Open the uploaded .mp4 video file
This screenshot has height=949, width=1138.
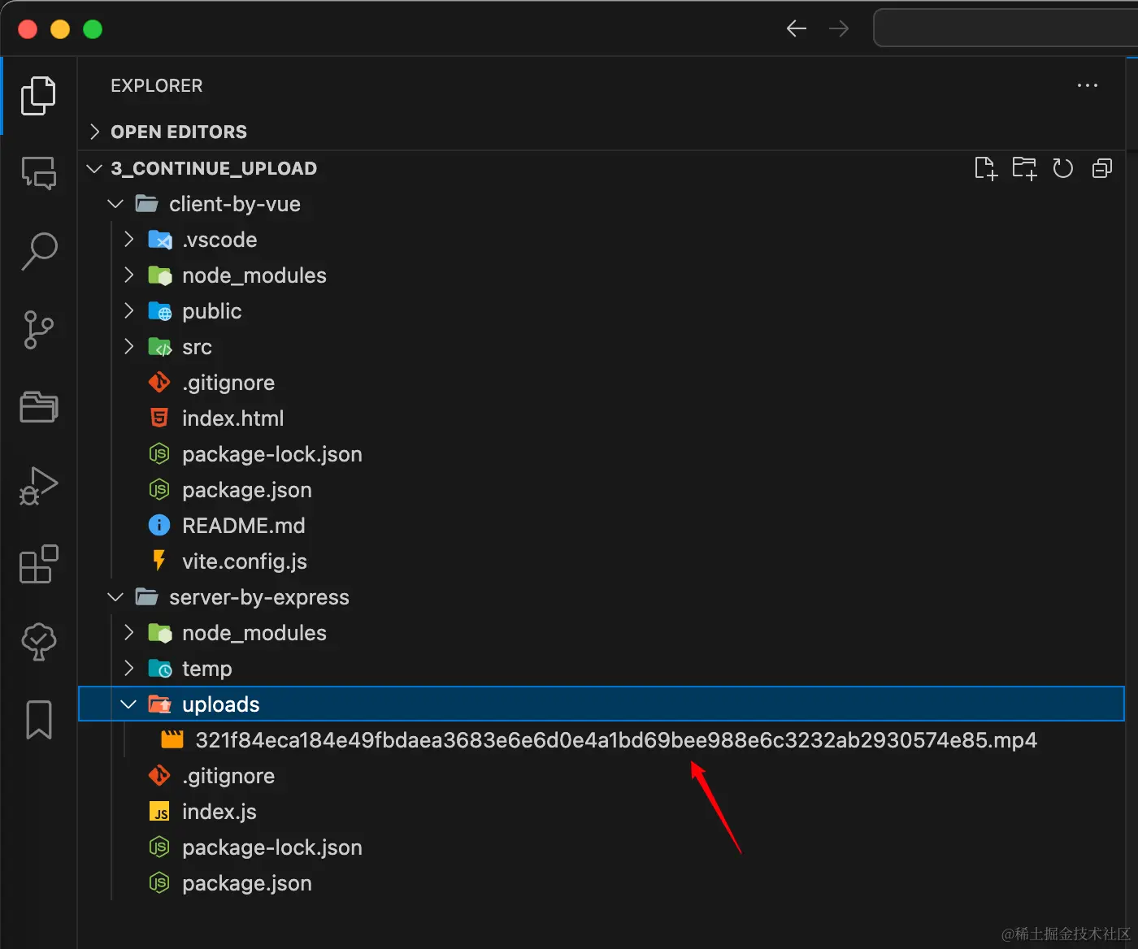pos(602,740)
